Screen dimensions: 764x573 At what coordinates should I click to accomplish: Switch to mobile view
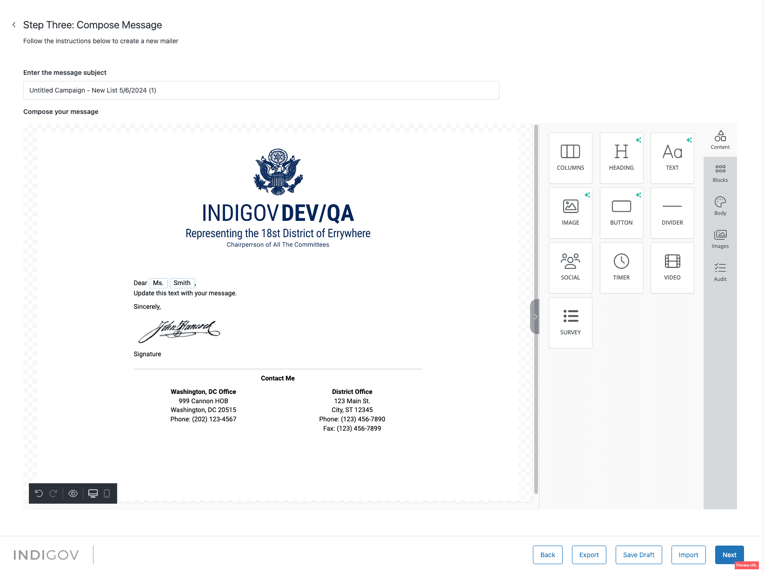click(x=107, y=493)
